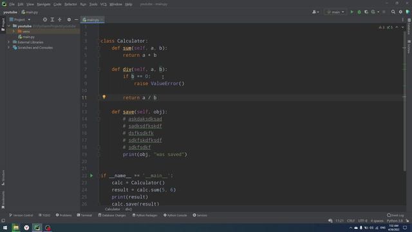This screenshot has width=412, height=232.
Task: Open Project panel options gear icon
Action: pos(69,20)
